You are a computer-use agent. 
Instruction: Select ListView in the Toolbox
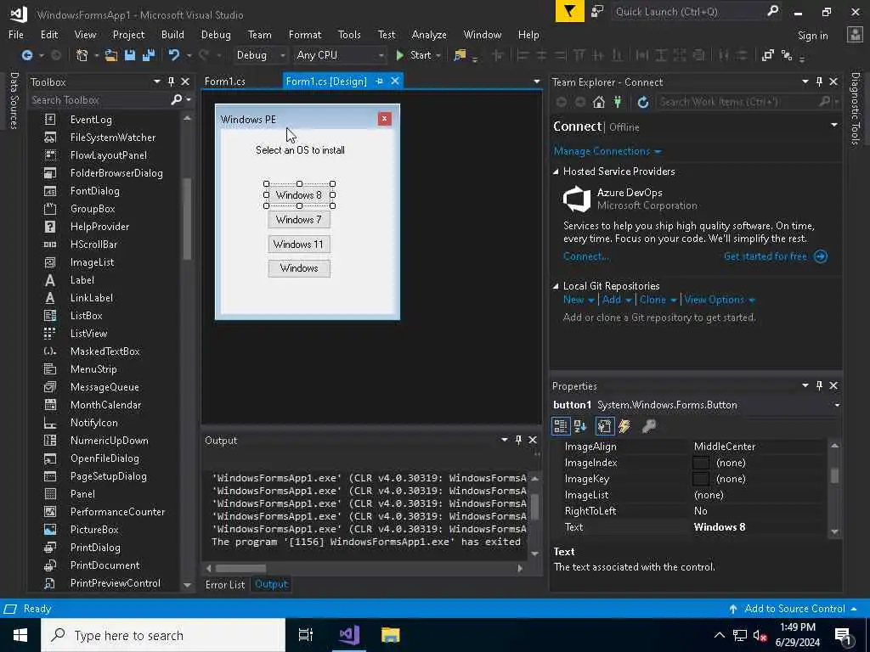click(88, 333)
